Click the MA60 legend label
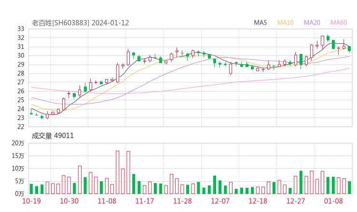Image resolution: width=357 pixels, height=212 pixels. (x=339, y=23)
